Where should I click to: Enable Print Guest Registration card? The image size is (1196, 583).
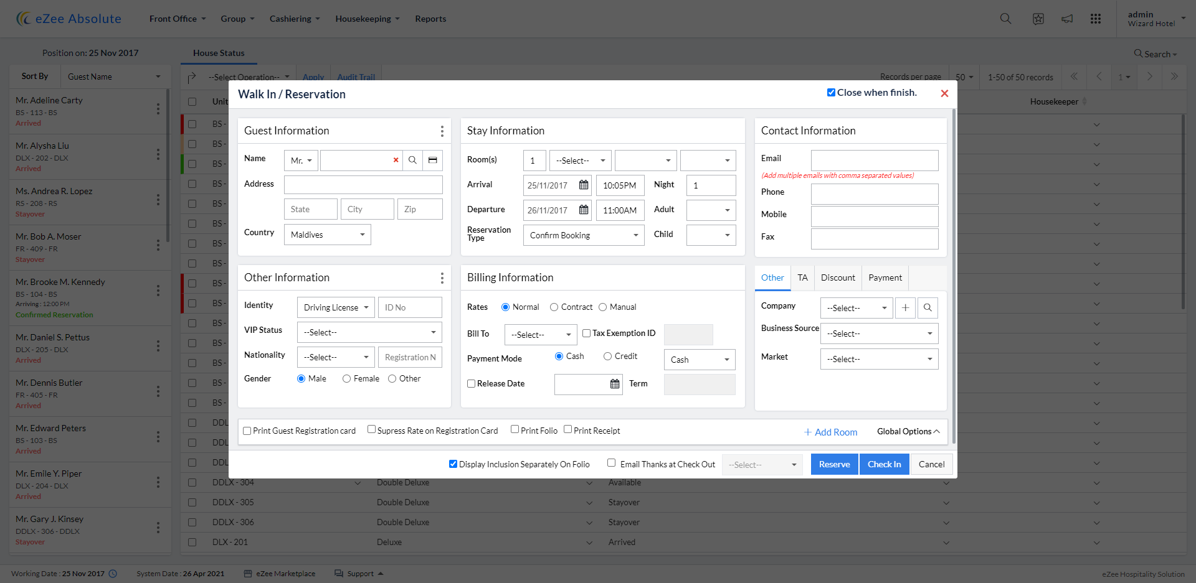[x=247, y=431]
